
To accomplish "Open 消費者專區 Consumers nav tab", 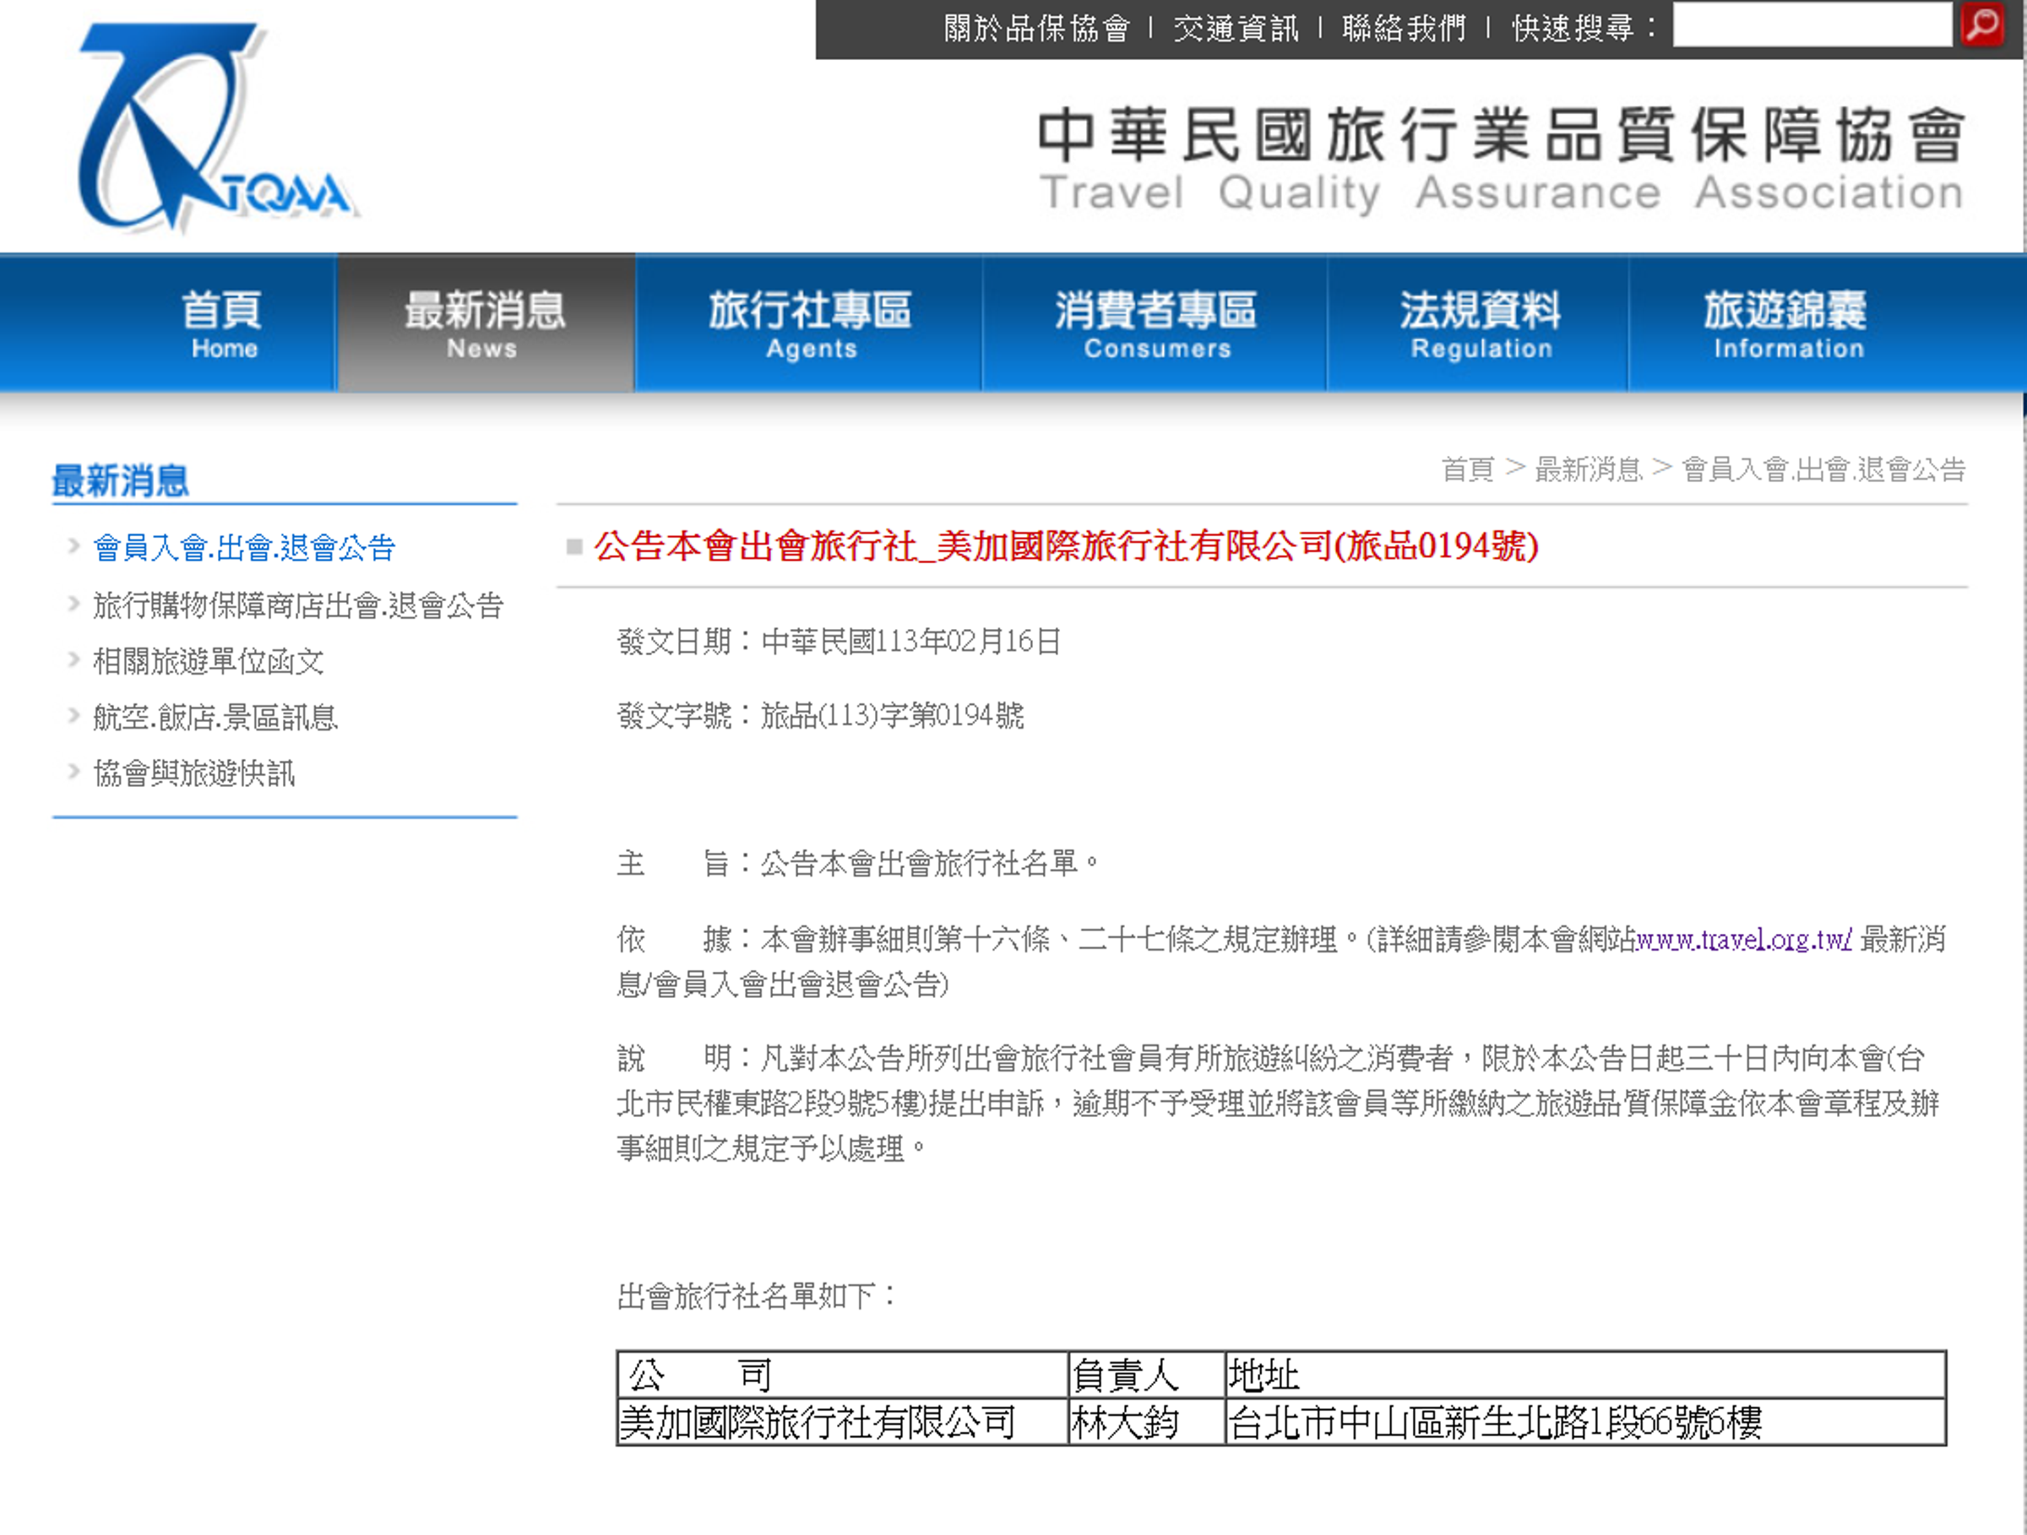I will (1155, 323).
